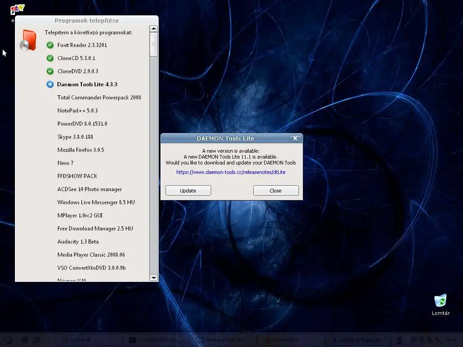The image size is (463, 347).
Task: Click the eBay shortcut desktop icon
Action: click(x=17, y=10)
